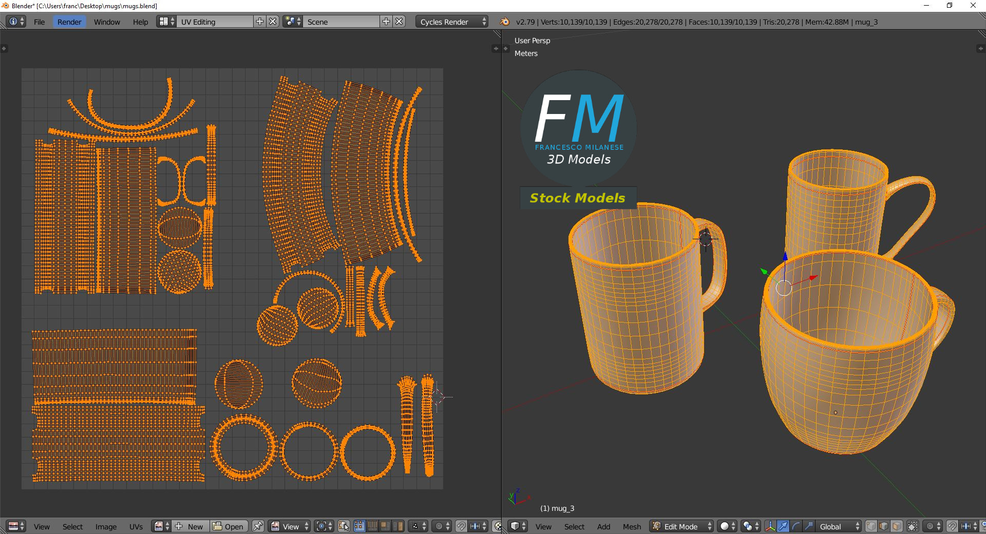Viewport: 986px width, 534px height.
Task: Open the Render menu
Action: click(x=69, y=22)
